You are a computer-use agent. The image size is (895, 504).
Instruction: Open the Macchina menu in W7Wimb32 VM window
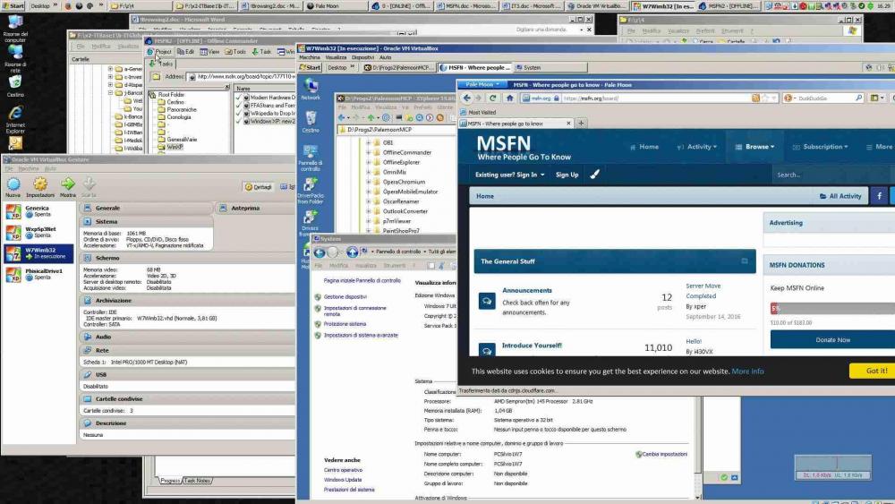click(x=310, y=57)
